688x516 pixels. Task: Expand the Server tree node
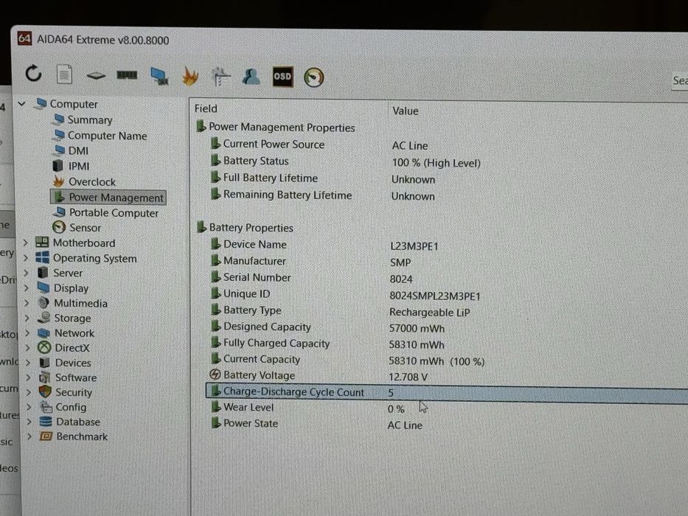click(27, 273)
